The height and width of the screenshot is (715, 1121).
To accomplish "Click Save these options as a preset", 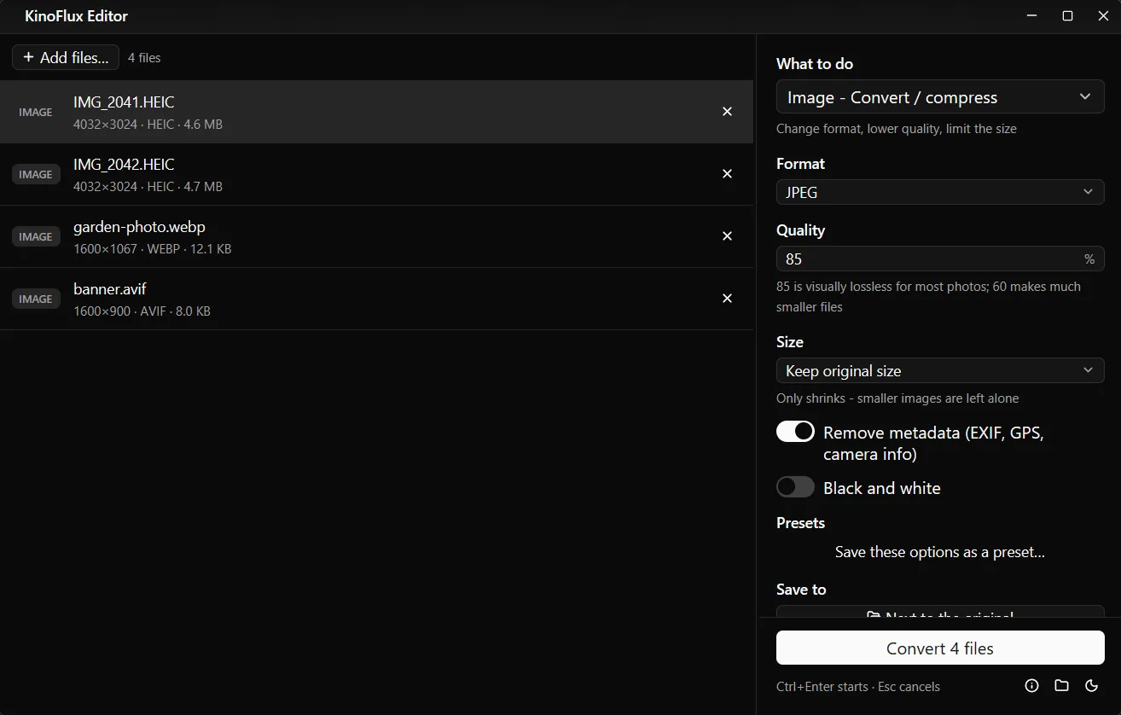I will click(940, 552).
